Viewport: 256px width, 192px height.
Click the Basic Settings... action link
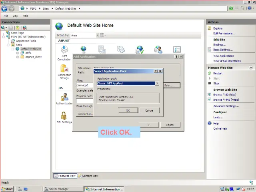(223, 50)
